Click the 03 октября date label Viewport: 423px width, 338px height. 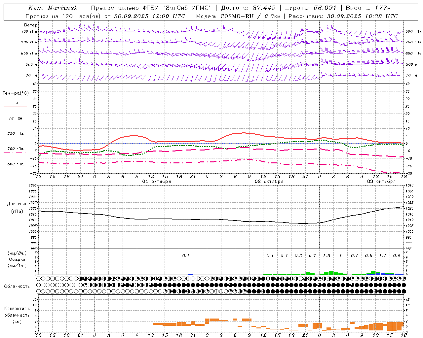[x=381, y=182]
